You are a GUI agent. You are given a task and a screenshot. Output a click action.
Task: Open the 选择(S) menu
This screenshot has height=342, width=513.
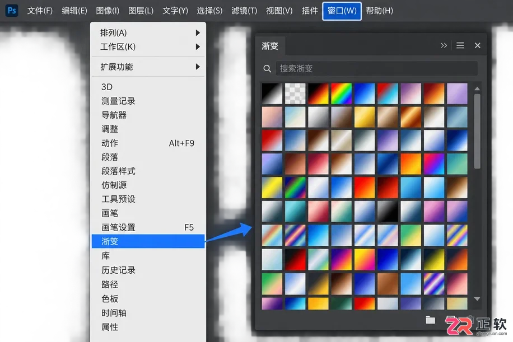tap(209, 11)
